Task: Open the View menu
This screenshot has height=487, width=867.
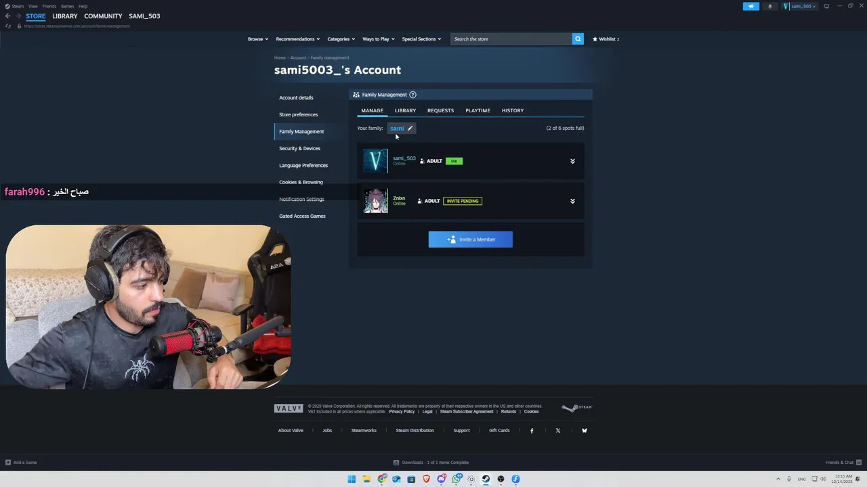Action: point(33,6)
